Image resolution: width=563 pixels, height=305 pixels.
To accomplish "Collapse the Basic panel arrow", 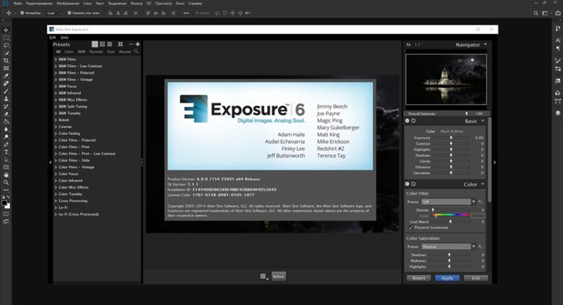I will [x=483, y=121].
